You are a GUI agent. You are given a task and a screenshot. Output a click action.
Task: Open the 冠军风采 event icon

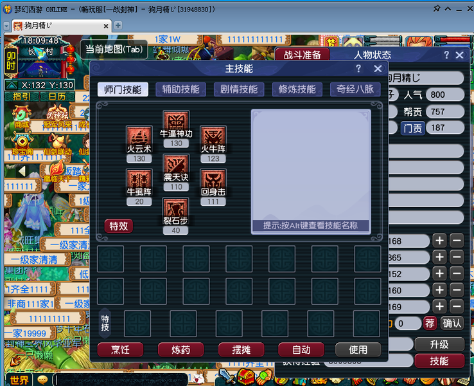pos(57,116)
